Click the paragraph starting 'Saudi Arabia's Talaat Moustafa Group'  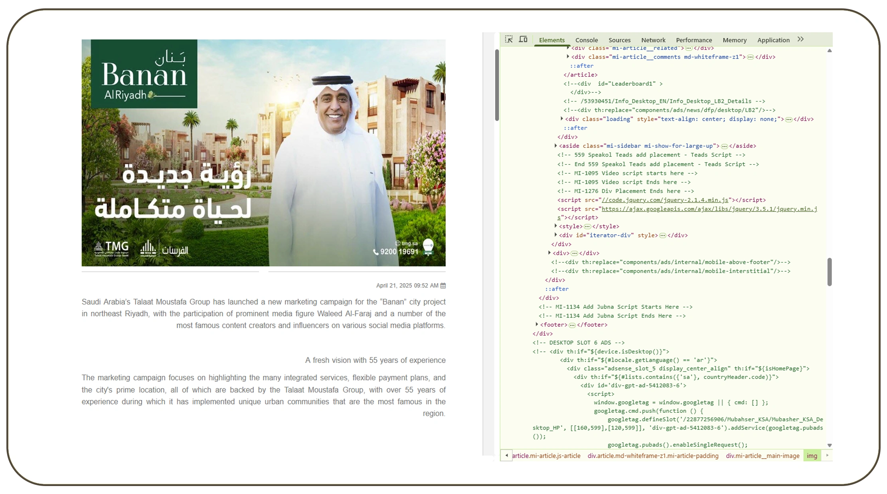[x=264, y=314]
